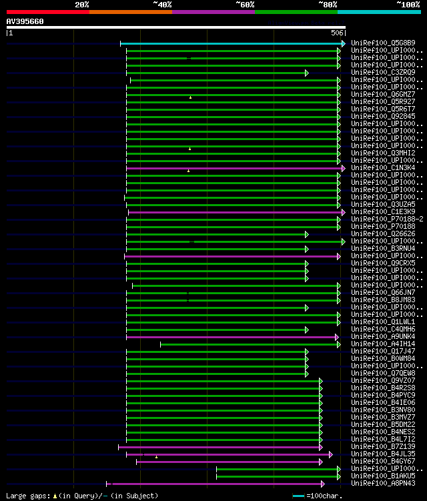
Task: Click the short green alignment bar for B1AKU5
Action: pyautogui.click(x=278, y=477)
